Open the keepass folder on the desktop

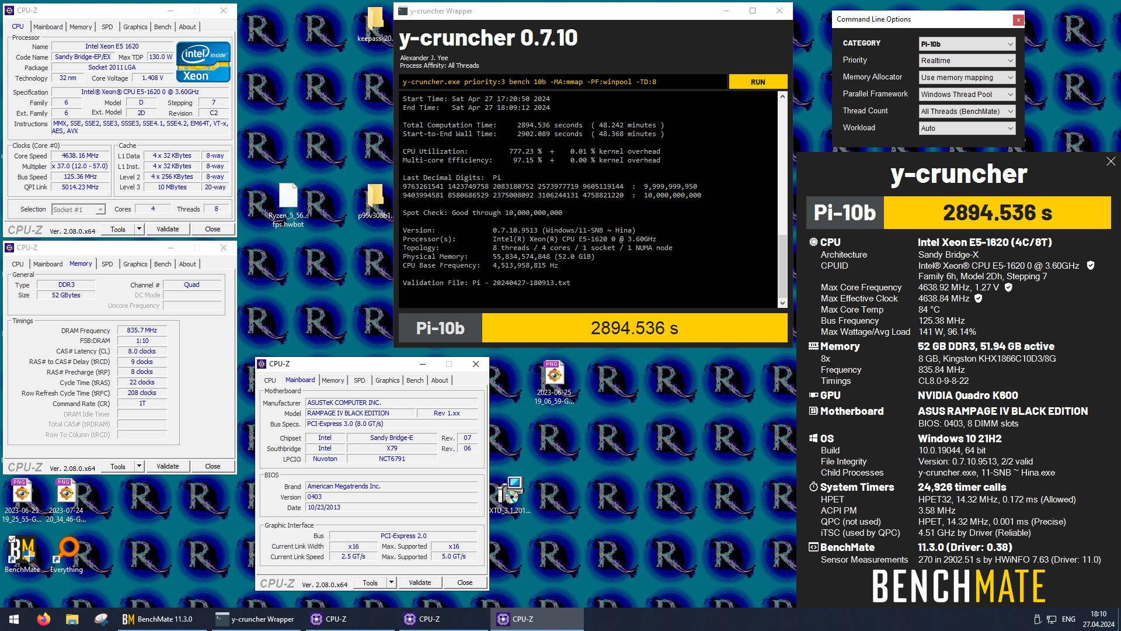click(374, 23)
